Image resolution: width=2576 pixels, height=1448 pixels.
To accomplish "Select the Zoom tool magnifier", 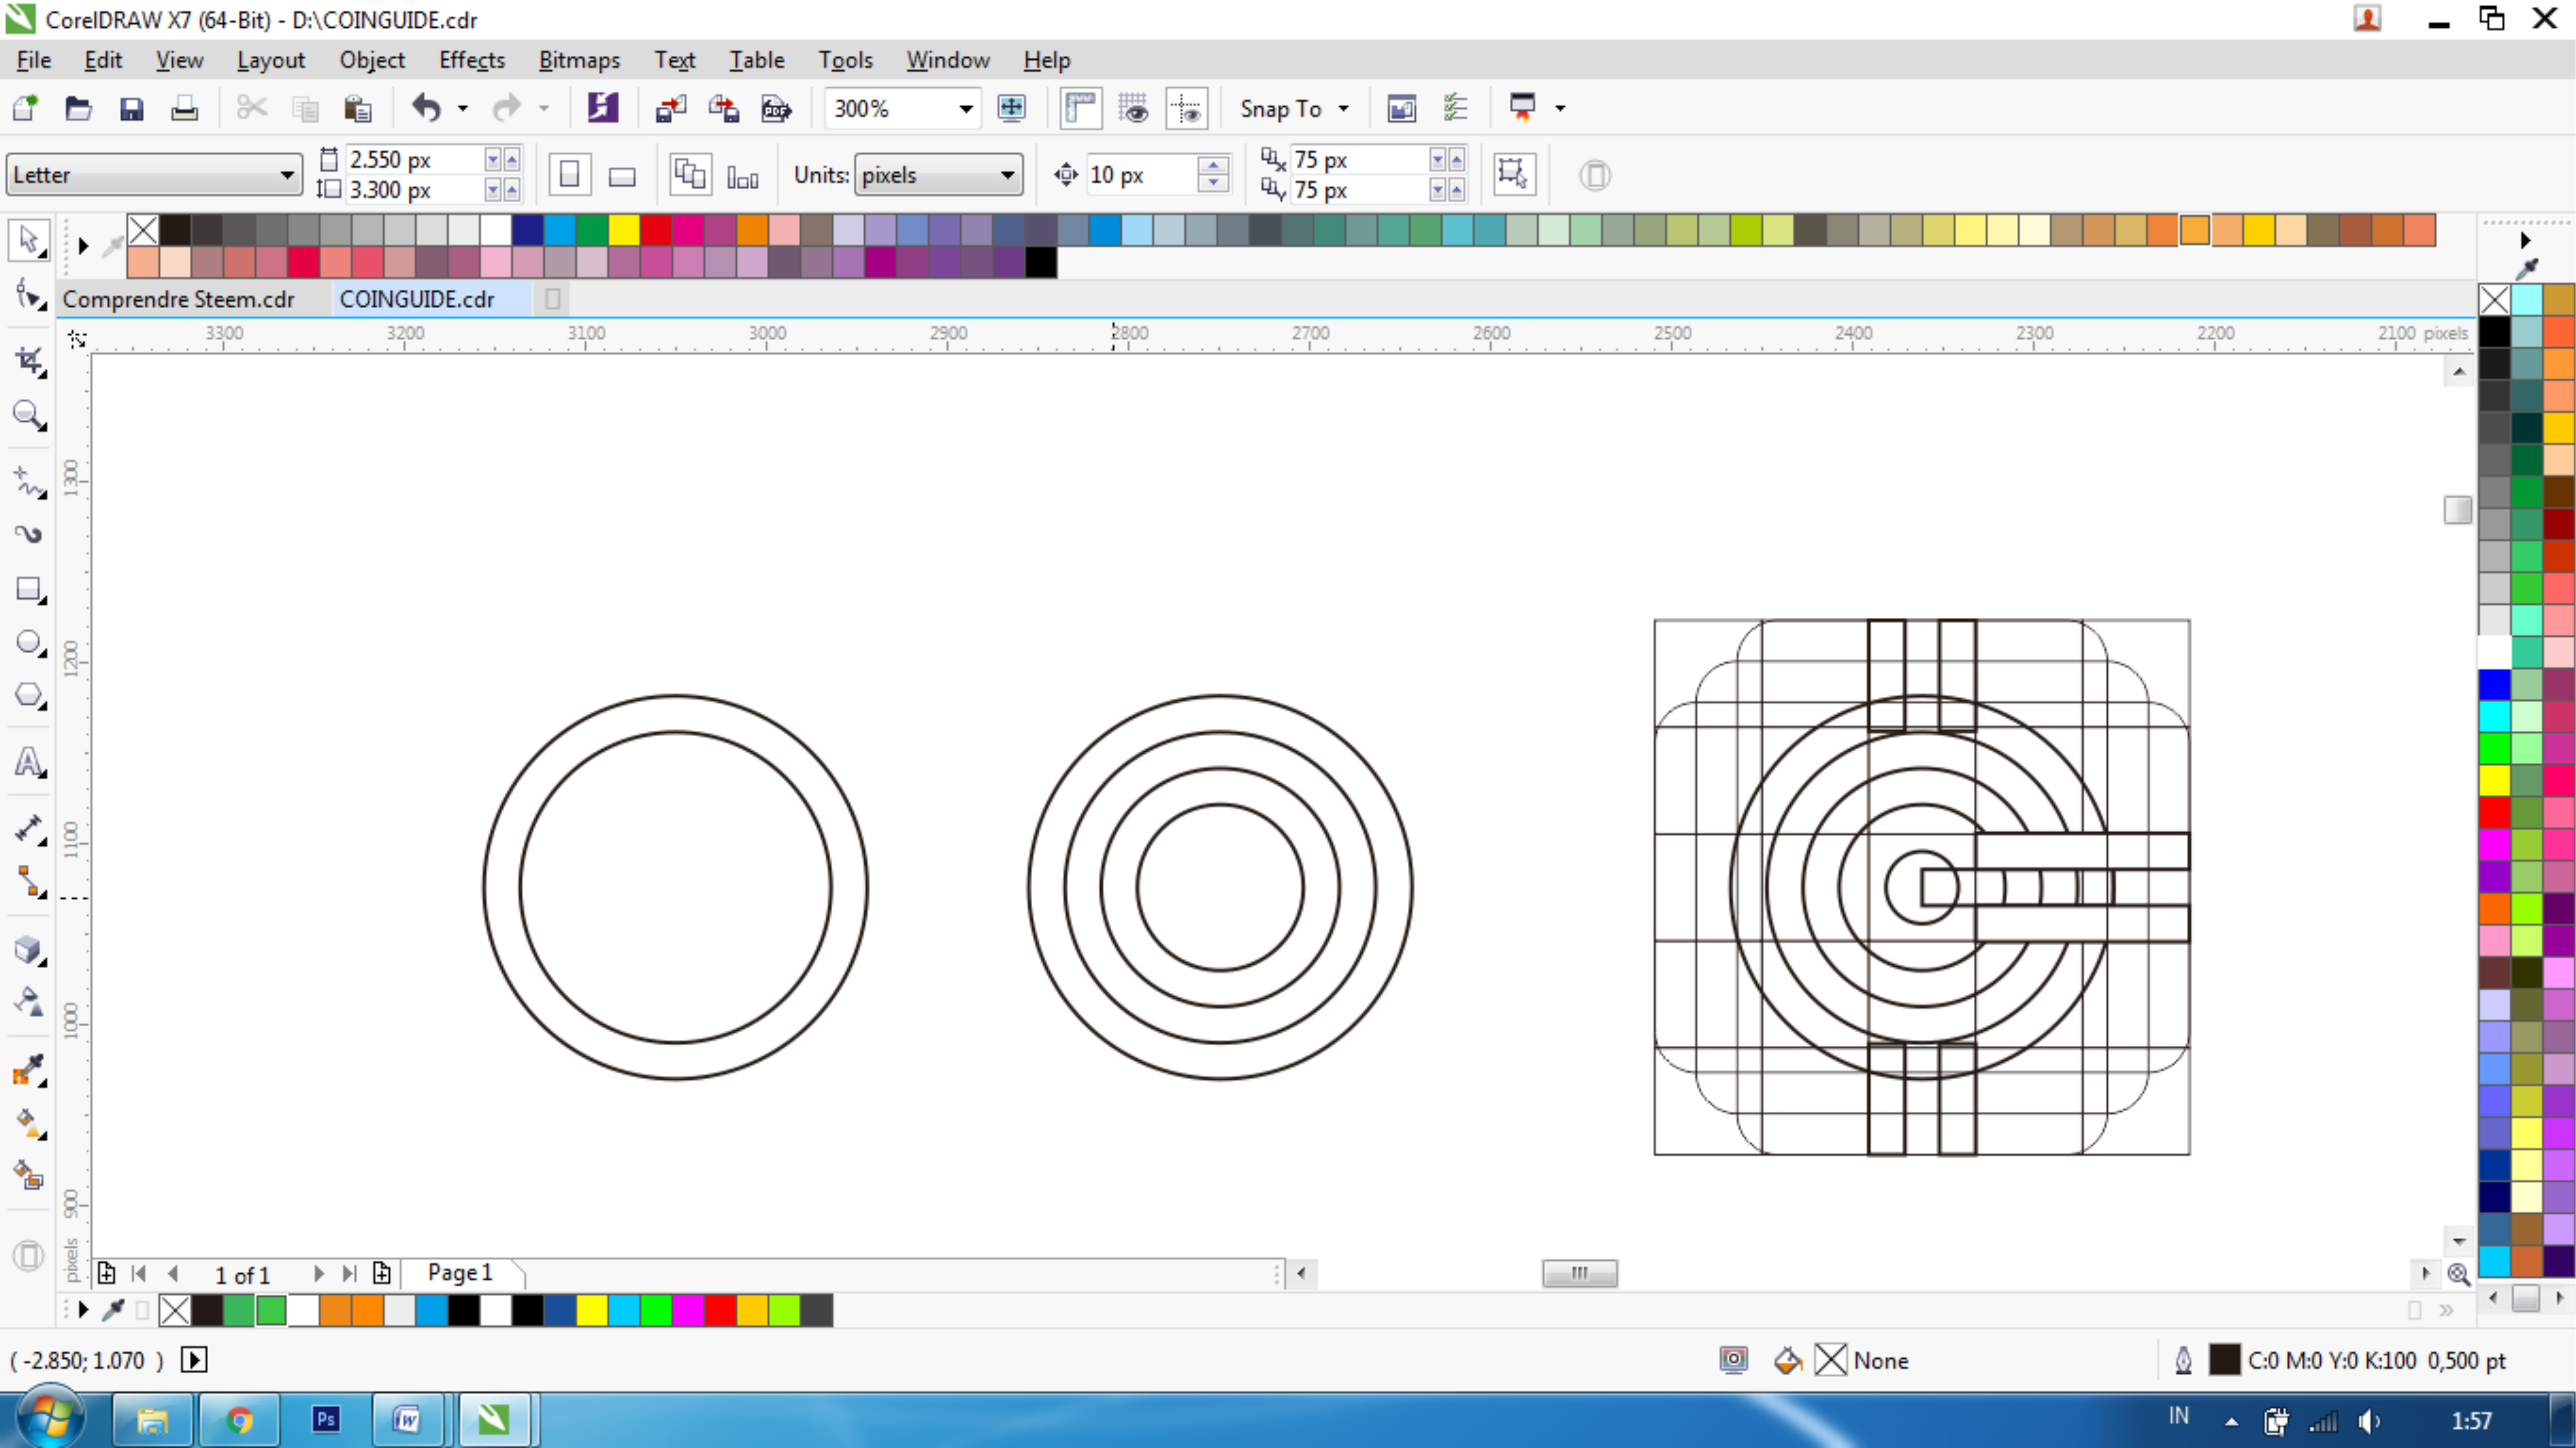I will click(28, 415).
